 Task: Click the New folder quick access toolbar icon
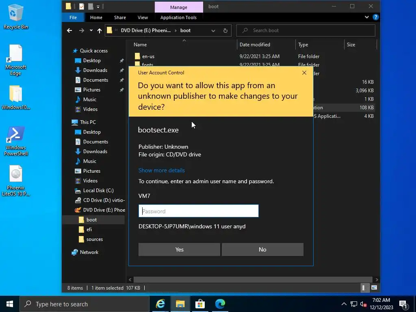point(91,6)
